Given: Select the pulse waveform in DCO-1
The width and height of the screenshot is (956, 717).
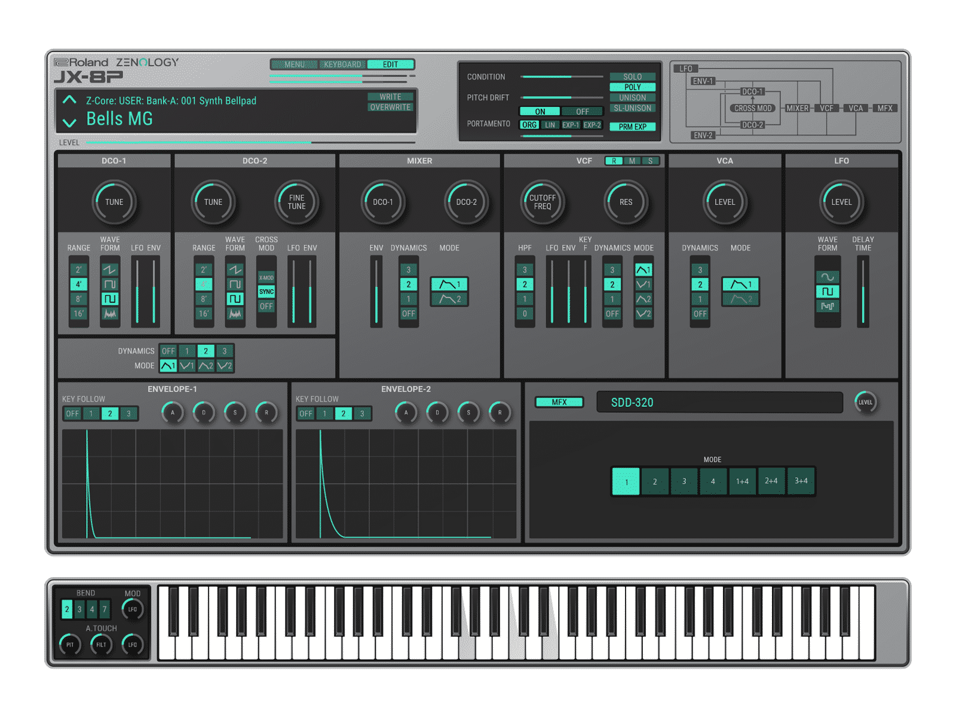Looking at the screenshot, I should tap(110, 284).
